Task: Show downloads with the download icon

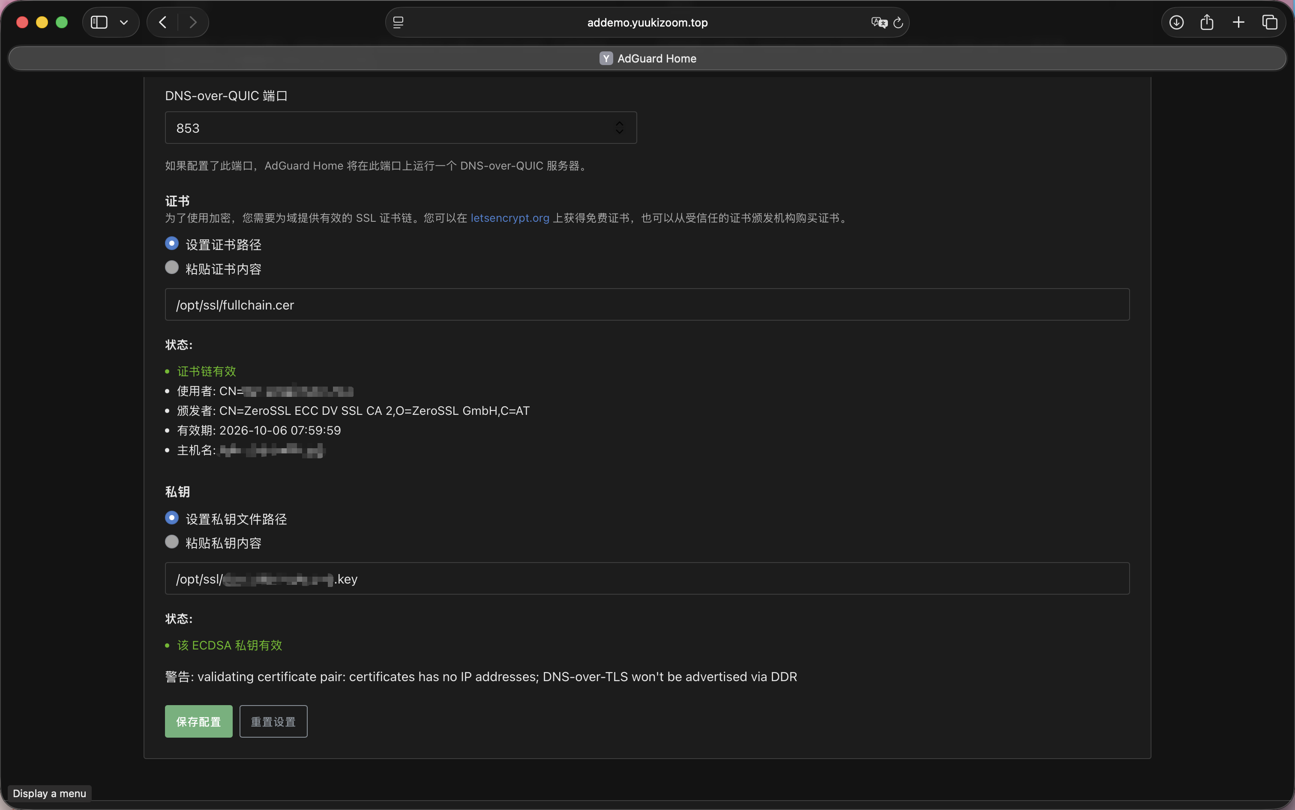Action: click(x=1176, y=22)
